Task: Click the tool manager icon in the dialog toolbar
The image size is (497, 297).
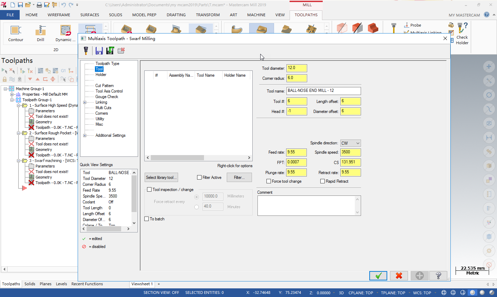Action: click(x=86, y=51)
